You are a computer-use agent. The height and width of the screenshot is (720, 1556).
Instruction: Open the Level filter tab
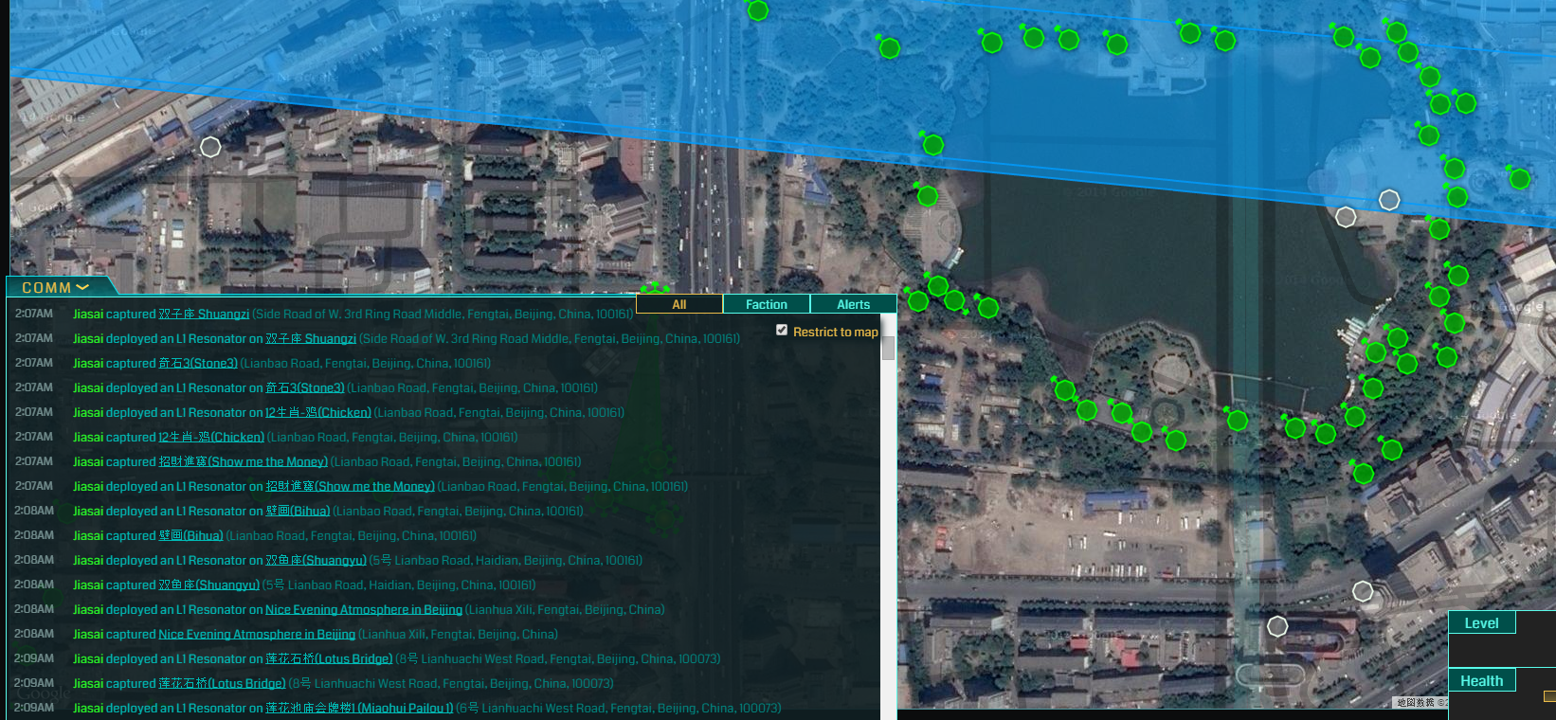click(1481, 622)
